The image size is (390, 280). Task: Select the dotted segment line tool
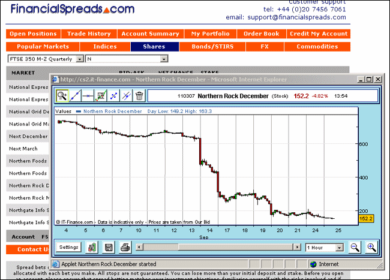(113, 96)
